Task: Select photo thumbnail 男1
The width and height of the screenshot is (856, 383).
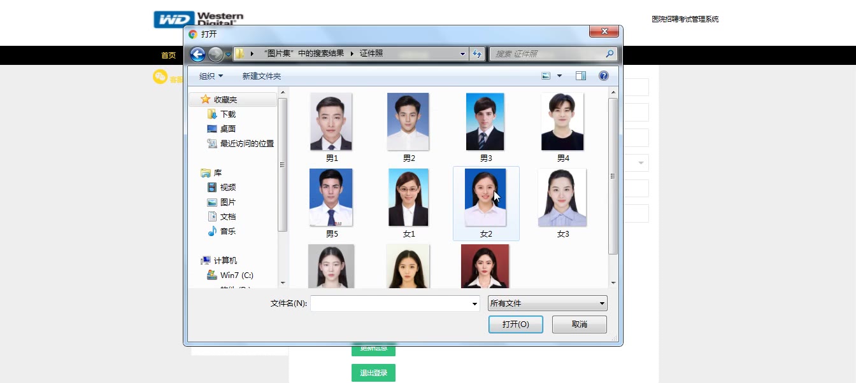Action: (x=331, y=122)
